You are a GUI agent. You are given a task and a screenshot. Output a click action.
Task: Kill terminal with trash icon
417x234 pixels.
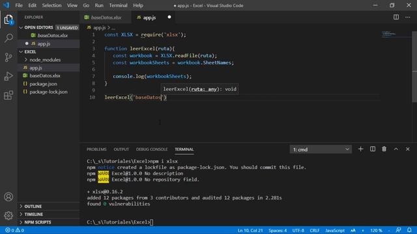coord(384,149)
